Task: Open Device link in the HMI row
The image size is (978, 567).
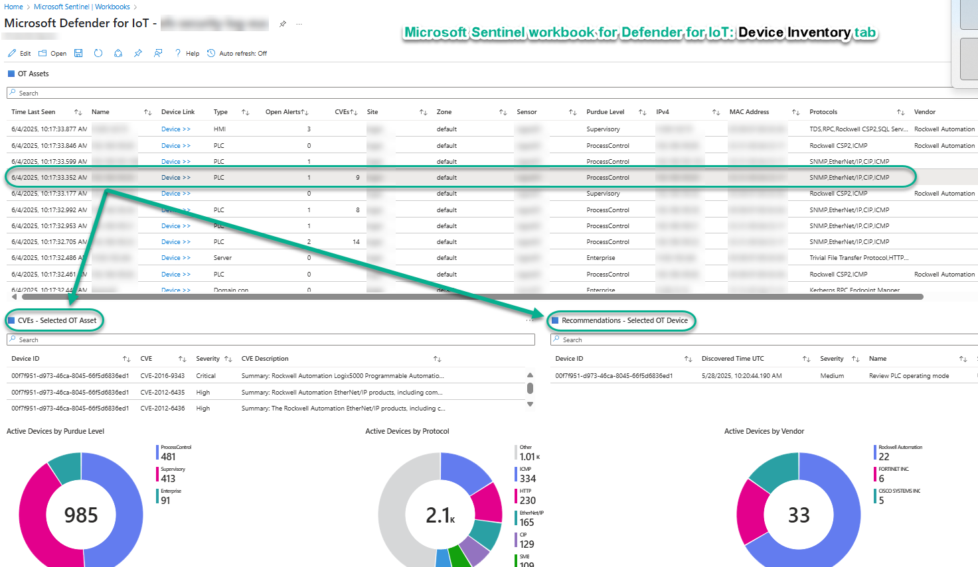Action: click(x=175, y=129)
